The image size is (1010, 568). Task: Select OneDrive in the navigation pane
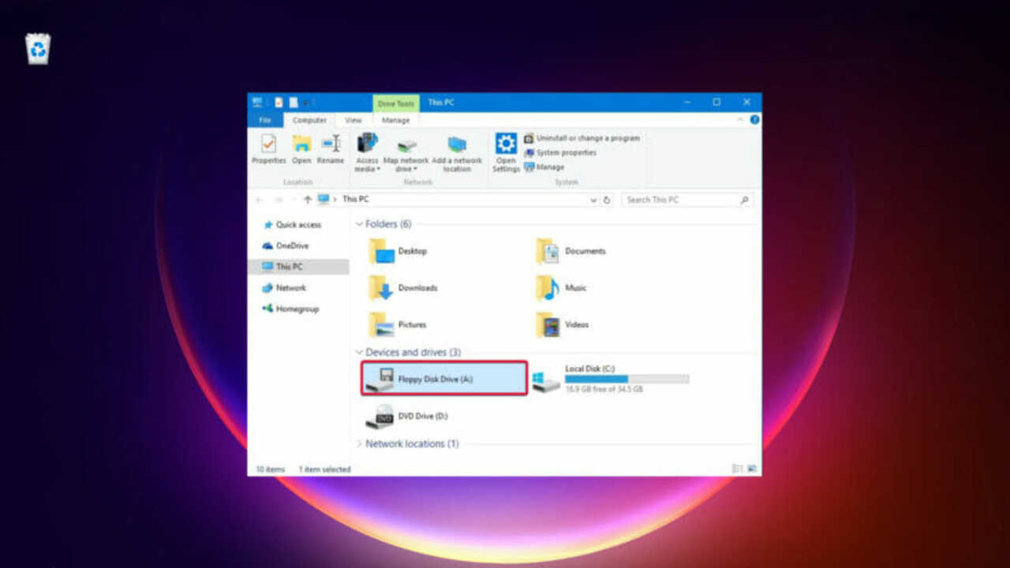(x=298, y=246)
